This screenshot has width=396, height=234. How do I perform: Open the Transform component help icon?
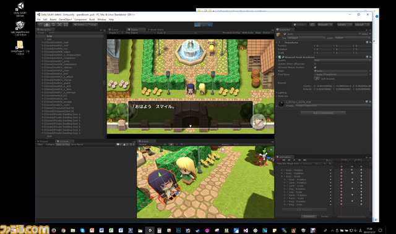click(x=367, y=43)
